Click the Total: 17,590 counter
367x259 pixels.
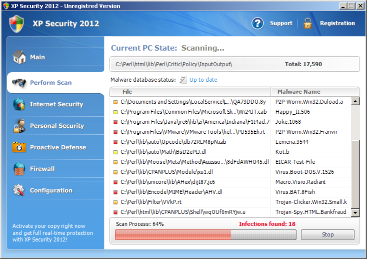[x=303, y=64]
